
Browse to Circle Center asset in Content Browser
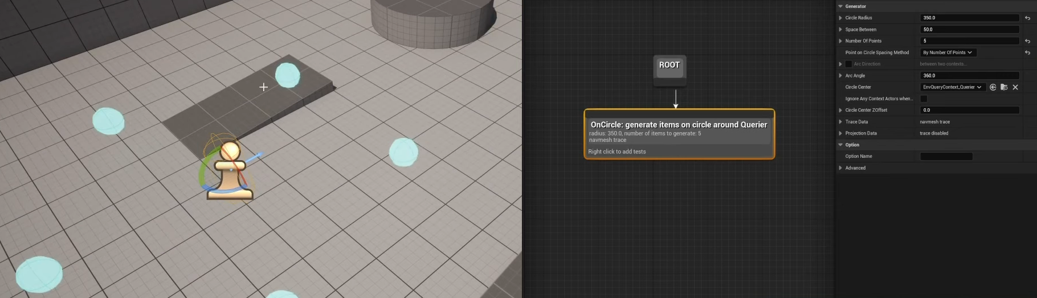click(x=1004, y=87)
